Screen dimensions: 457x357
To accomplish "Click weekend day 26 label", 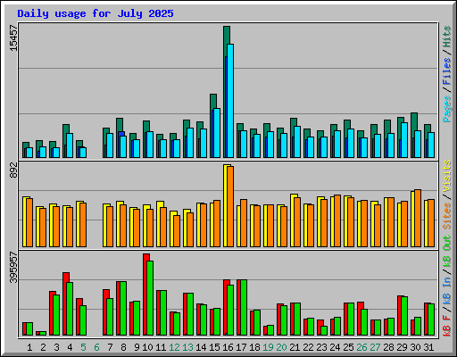I will [361, 347].
